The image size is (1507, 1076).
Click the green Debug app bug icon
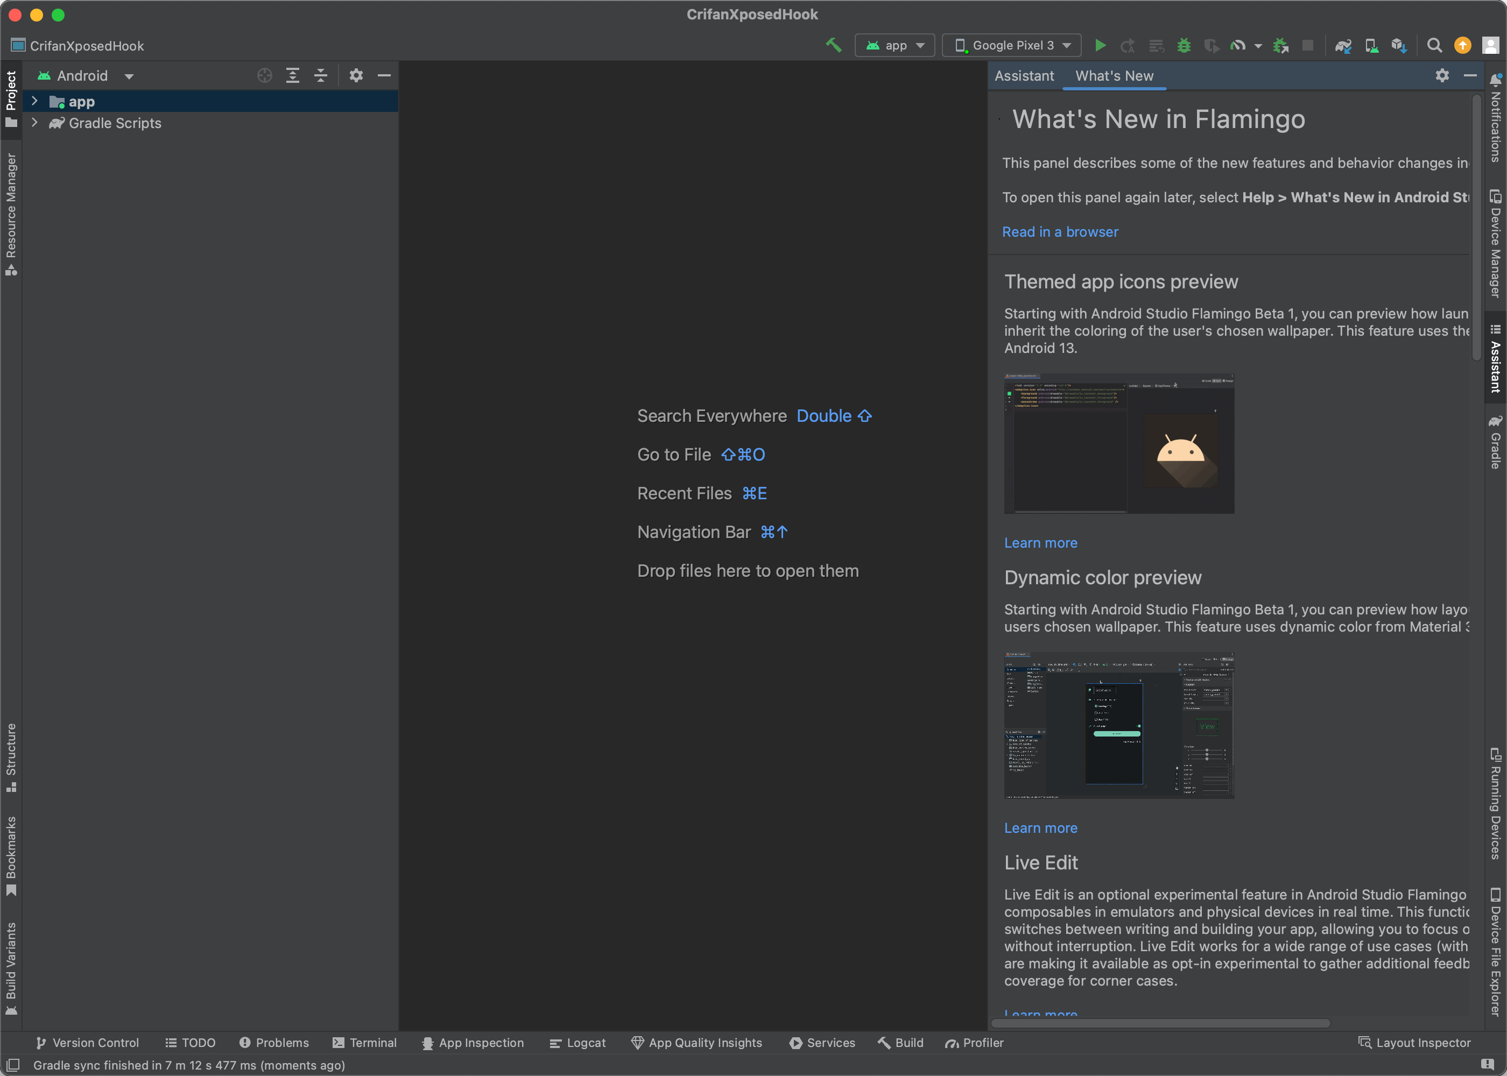(1184, 45)
